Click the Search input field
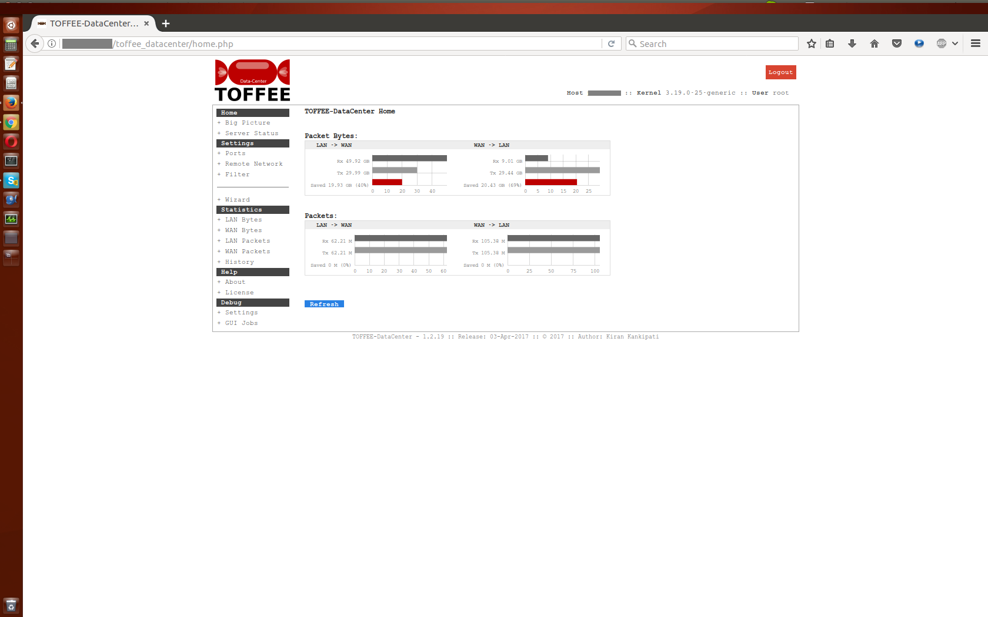 coord(712,43)
